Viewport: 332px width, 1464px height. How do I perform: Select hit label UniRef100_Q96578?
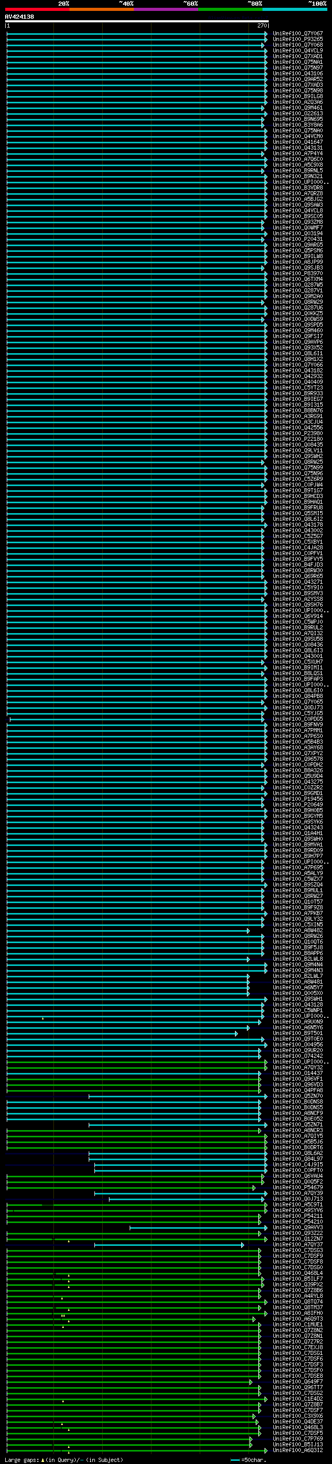coord(297,759)
